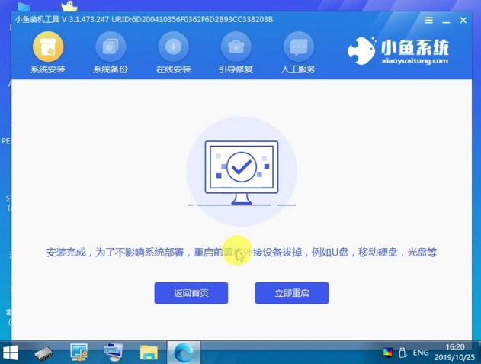
Task: Open the 系统备份 backup icon
Action: pyautogui.click(x=111, y=47)
